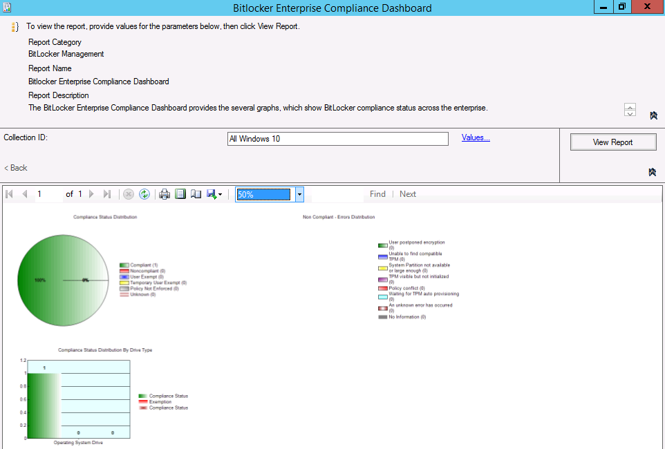This screenshot has height=449, width=665.
Task: Click the No Information (0) legend entry
Action: click(402, 317)
